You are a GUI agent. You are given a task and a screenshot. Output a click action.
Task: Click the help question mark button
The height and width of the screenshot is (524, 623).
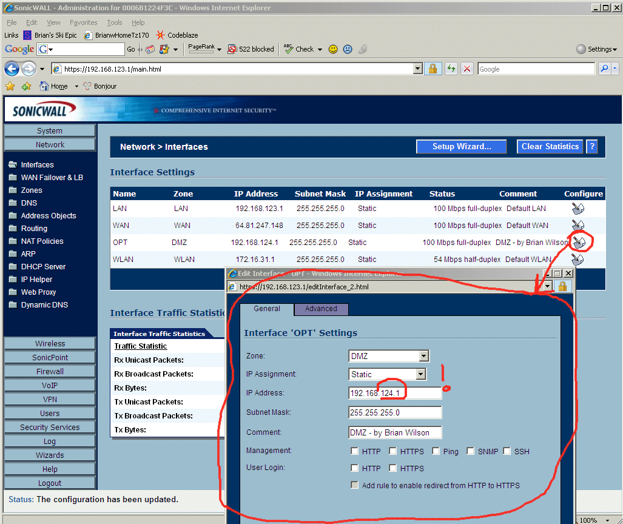(591, 146)
